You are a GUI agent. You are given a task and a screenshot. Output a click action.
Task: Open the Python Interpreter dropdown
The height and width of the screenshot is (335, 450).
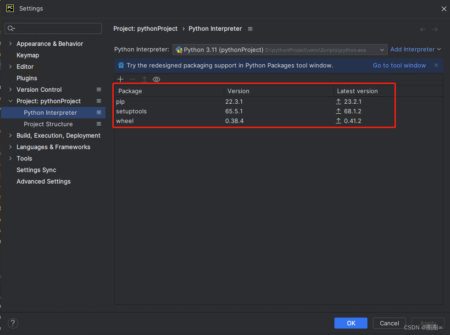tap(280, 50)
